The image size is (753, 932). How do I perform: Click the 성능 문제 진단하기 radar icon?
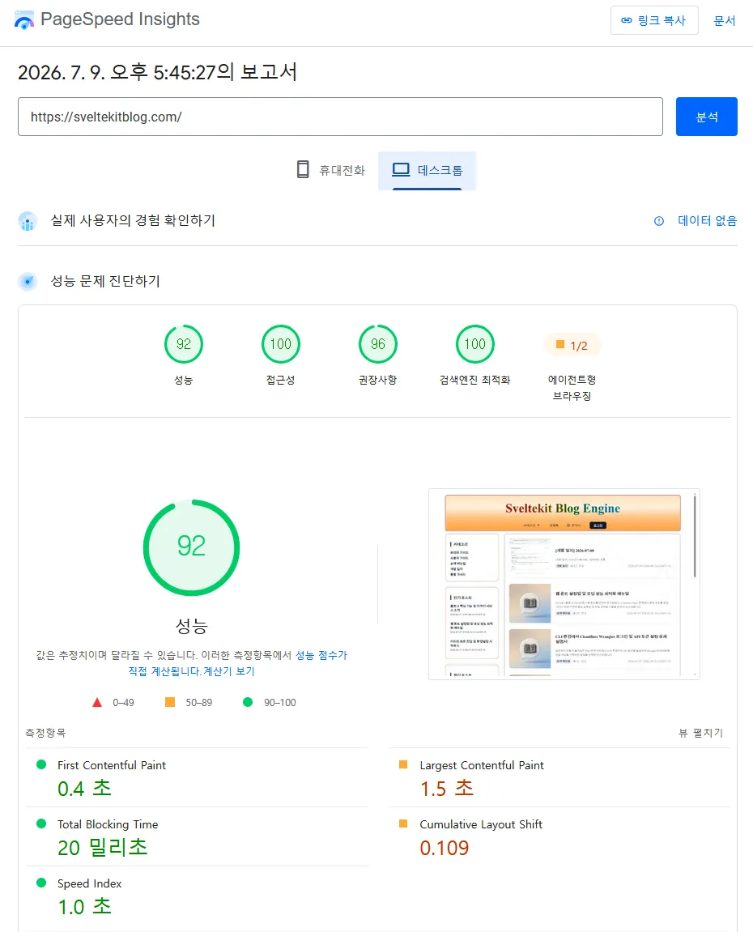click(x=28, y=281)
